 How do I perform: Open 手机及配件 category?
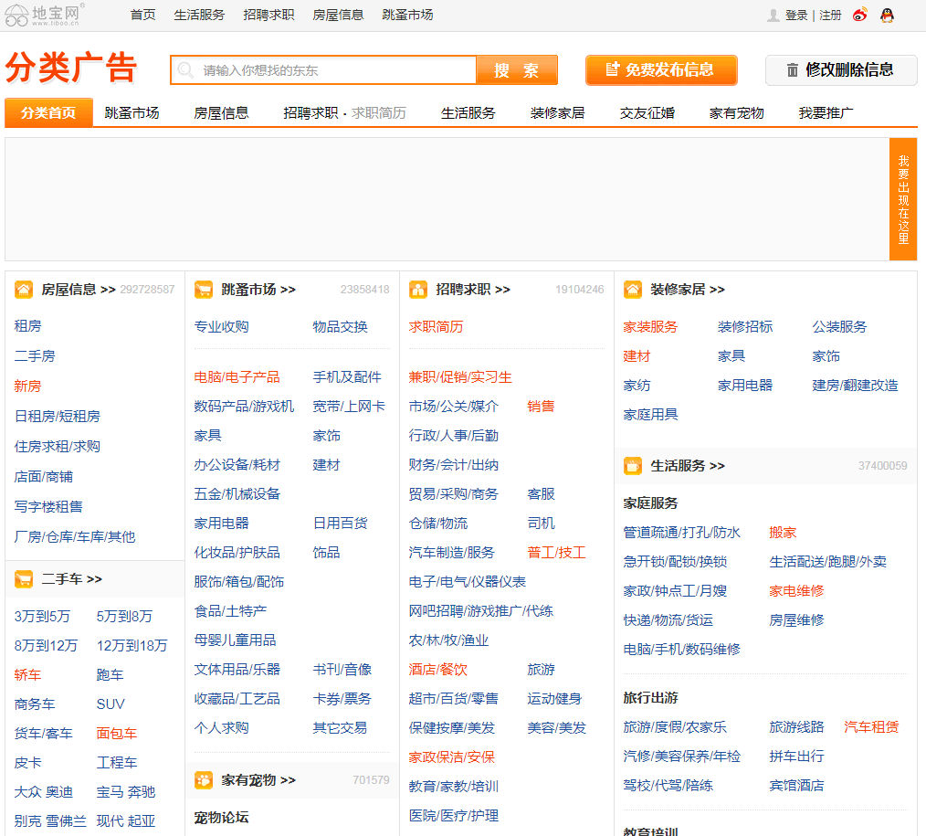coord(347,377)
